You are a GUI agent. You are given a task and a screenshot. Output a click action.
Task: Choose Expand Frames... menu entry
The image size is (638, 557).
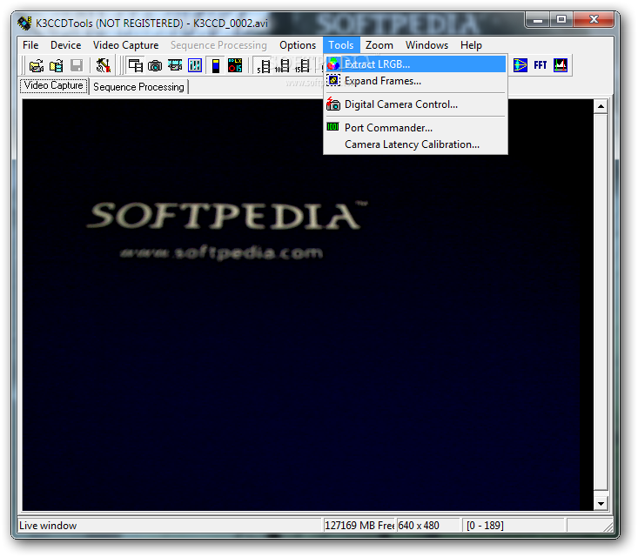coord(415,81)
